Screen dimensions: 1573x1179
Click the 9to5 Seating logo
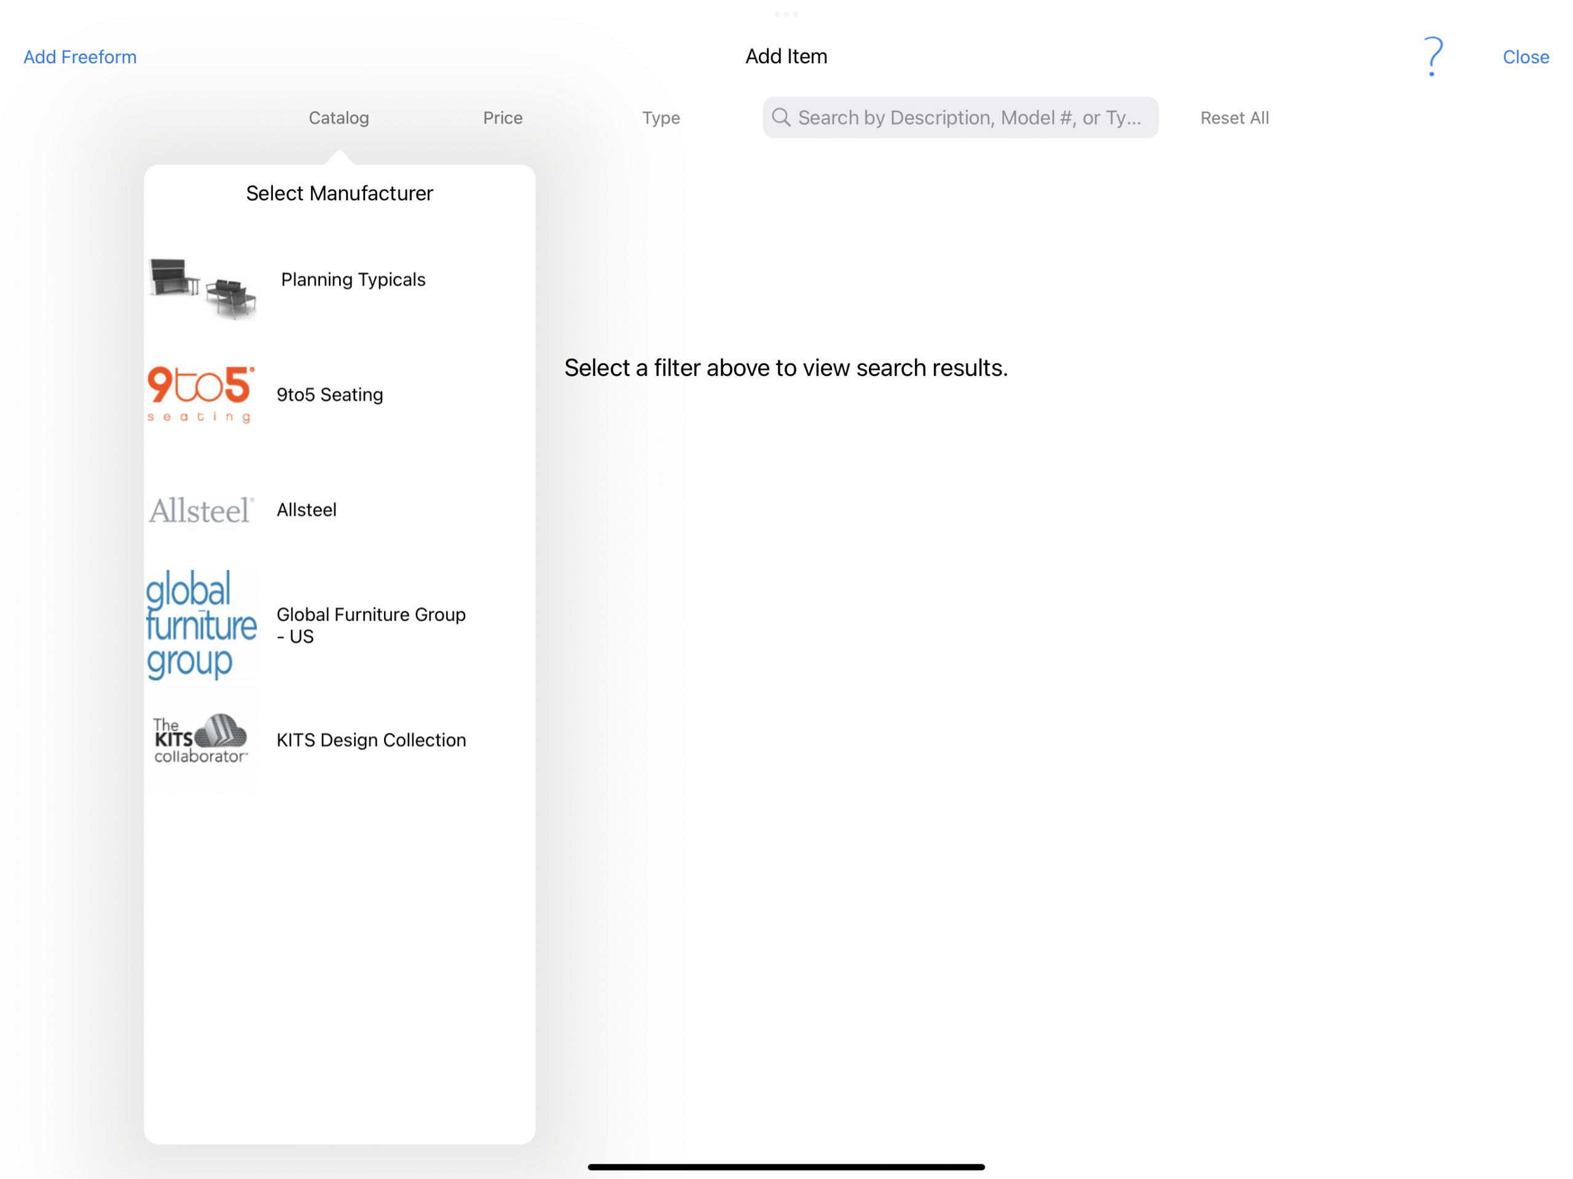[202, 394]
